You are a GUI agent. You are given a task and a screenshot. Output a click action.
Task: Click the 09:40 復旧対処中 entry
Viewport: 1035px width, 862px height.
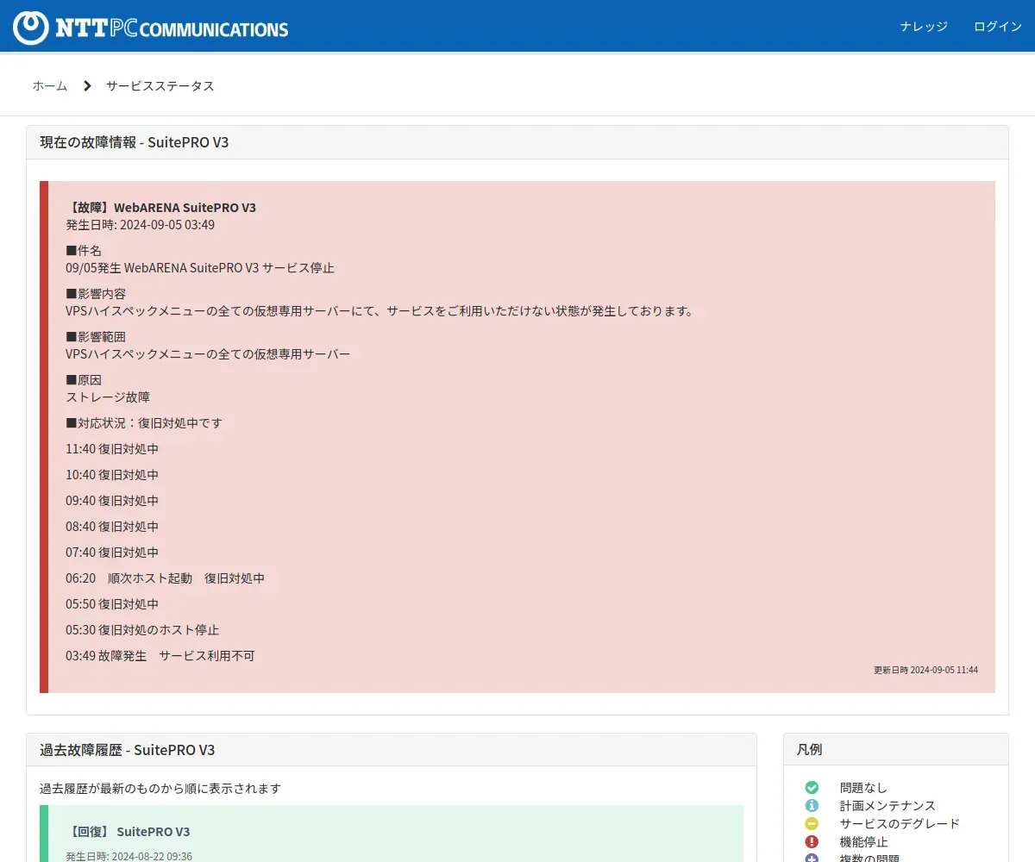tap(112, 501)
